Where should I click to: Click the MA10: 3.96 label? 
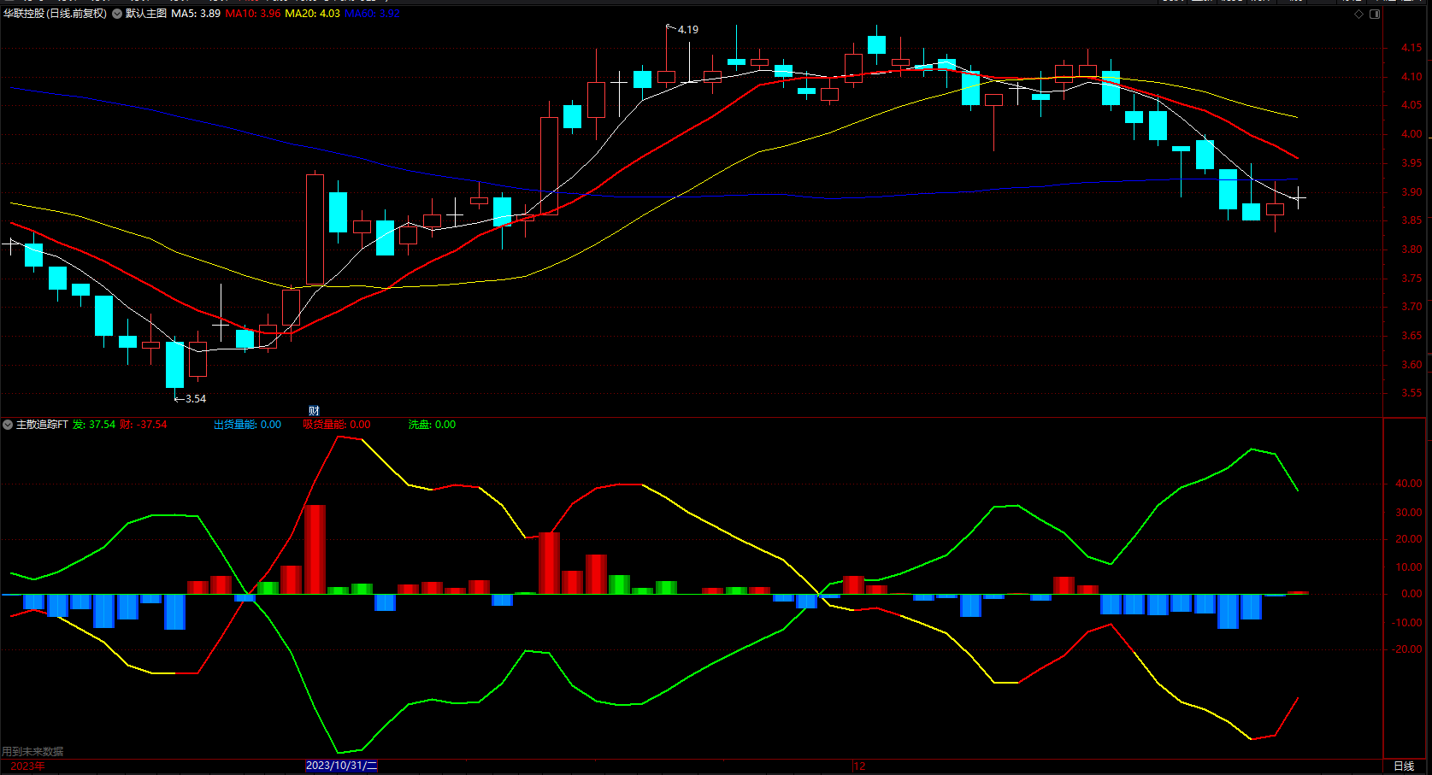point(253,14)
